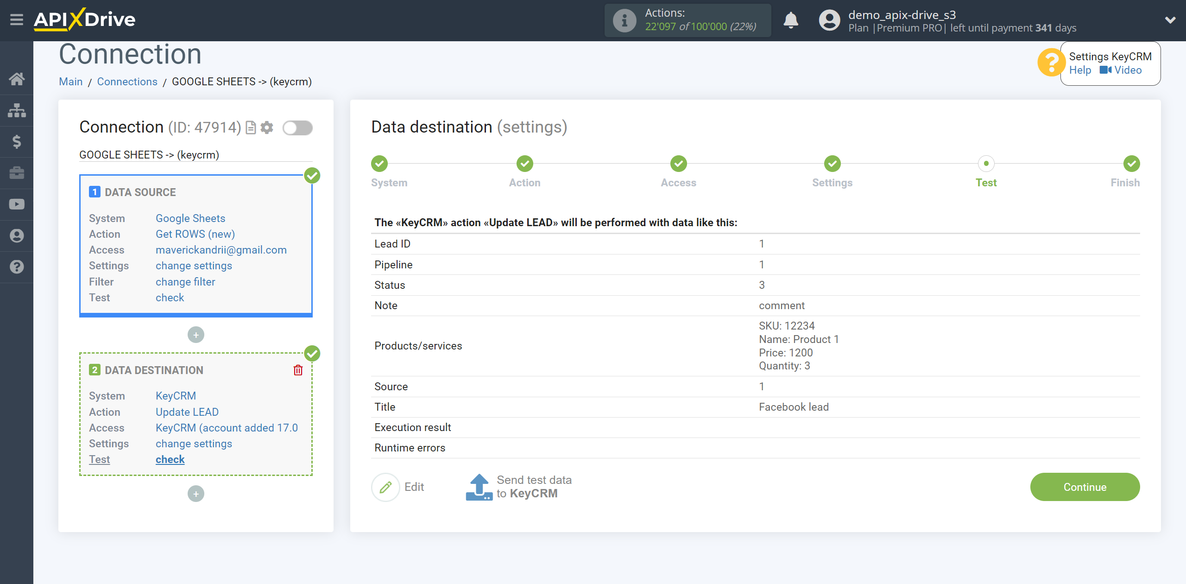This screenshot has height=584, width=1186.
Task: Open the Help link for KeyCRM
Action: (1080, 70)
